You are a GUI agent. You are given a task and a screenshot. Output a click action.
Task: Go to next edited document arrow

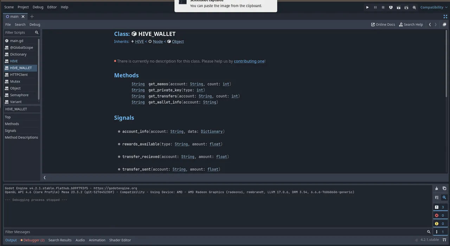coord(436,25)
